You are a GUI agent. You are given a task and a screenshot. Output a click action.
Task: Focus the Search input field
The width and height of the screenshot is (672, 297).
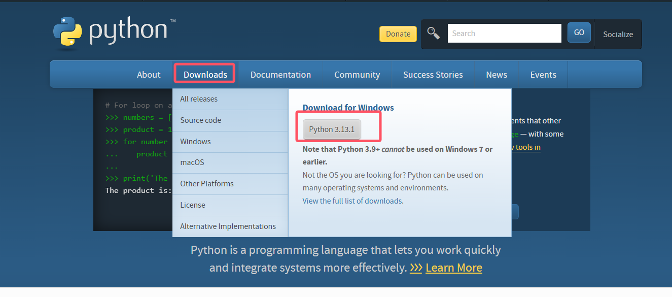504,34
